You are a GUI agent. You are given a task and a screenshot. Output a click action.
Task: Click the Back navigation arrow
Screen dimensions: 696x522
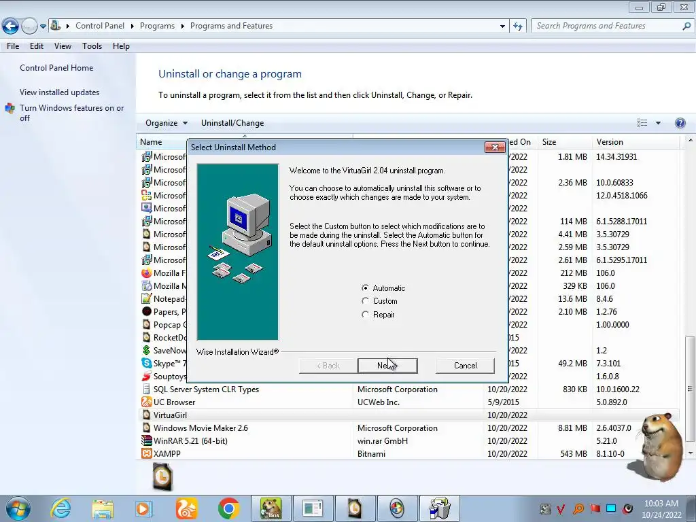pos(11,26)
